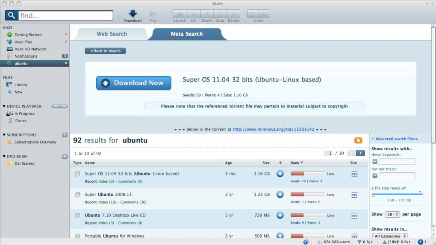The height and width of the screenshot is (245, 436).
Task: Switch to the Web Search tab
Action: pos(112,34)
